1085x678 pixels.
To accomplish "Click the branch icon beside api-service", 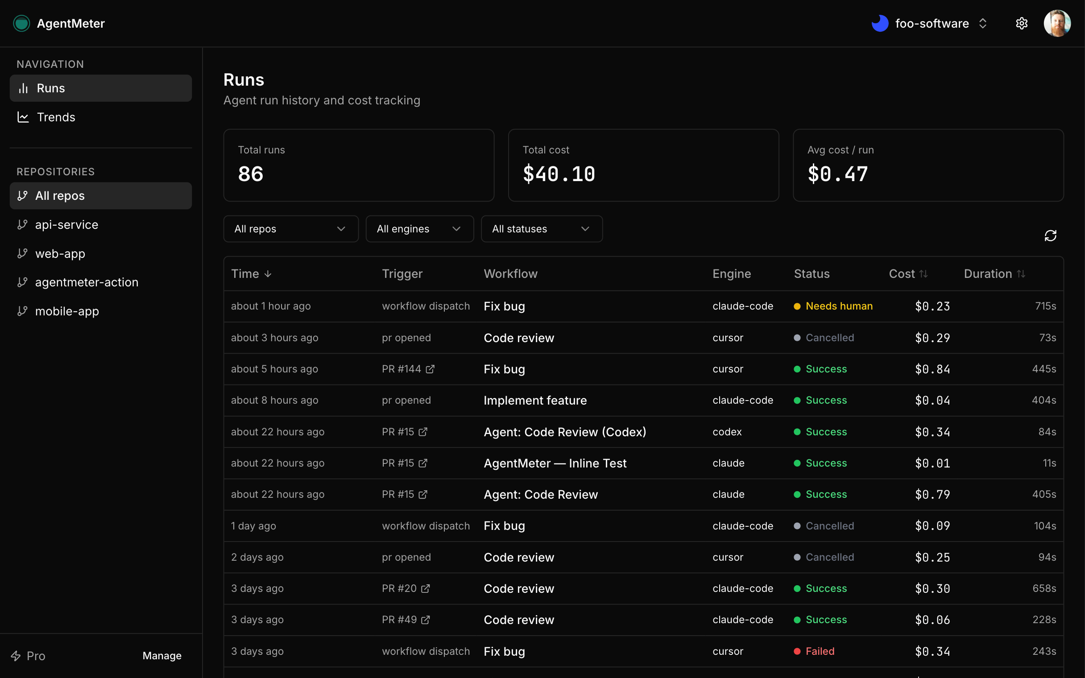I will pyautogui.click(x=23, y=224).
